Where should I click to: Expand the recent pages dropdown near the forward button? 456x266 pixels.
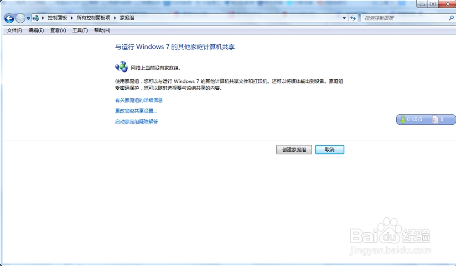click(x=28, y=18)
